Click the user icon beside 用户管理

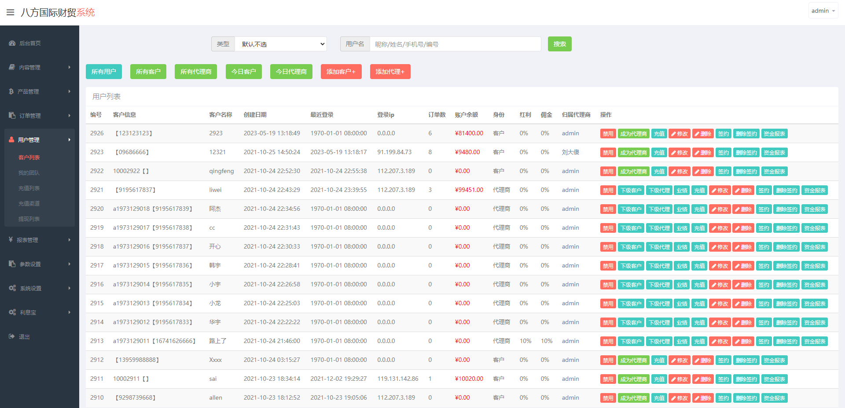pos(11,140)
